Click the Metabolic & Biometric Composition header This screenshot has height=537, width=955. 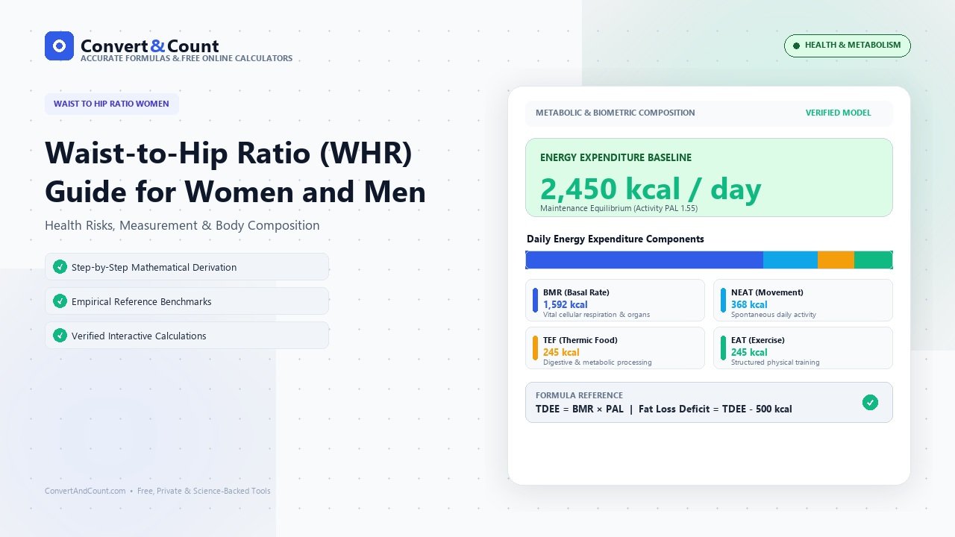click(x=615, y=113)
